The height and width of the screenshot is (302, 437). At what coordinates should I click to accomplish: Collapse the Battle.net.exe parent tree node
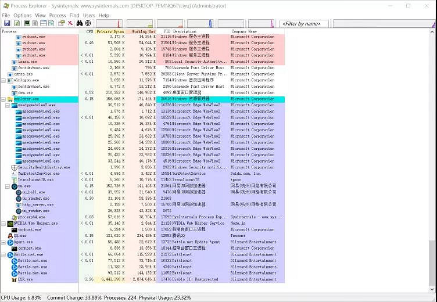(x=3, y=254)
